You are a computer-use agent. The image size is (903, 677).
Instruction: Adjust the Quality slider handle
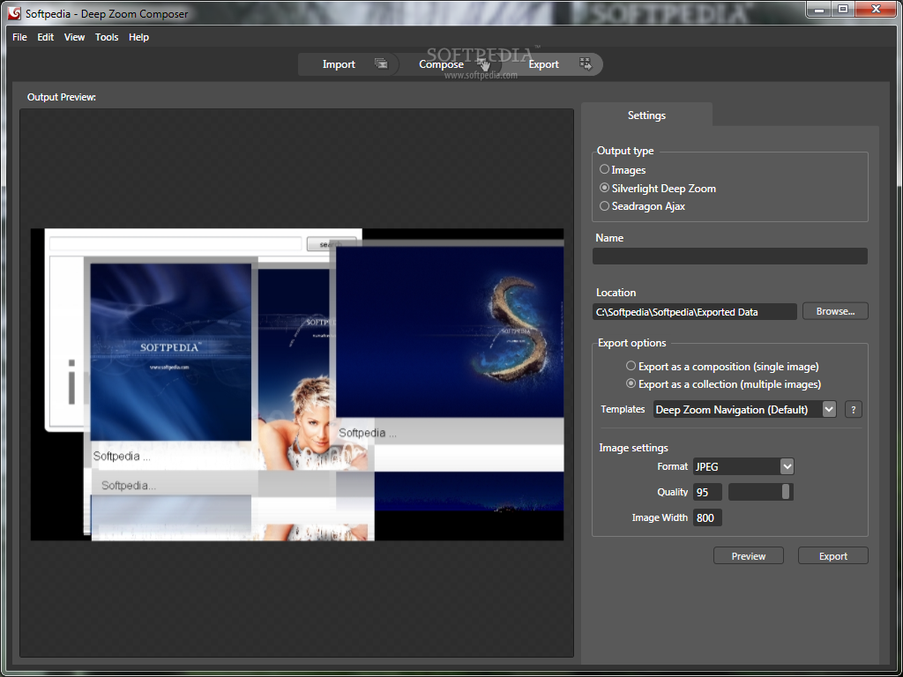(786, 492)
